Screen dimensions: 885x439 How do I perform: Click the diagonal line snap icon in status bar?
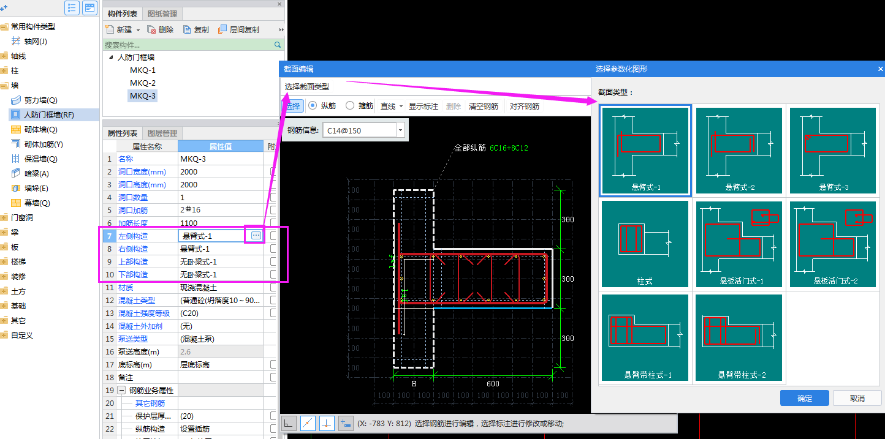coord(309,422)
